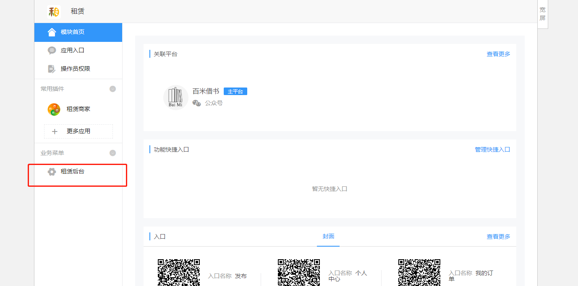Open 操作员权限 in the sidebar
The image size is (578, 286).
click(78, 69)
